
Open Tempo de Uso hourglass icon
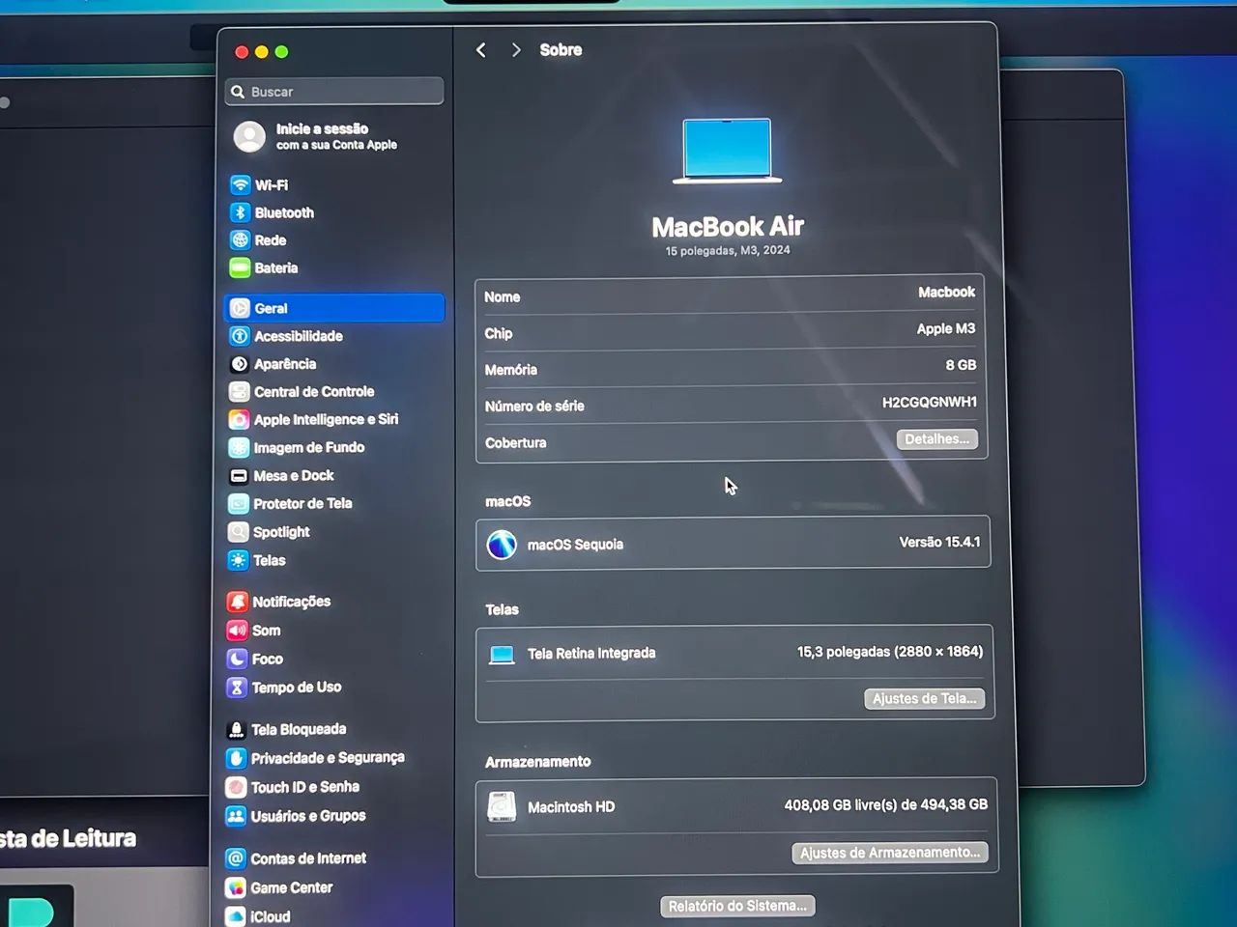(x=237, y=688)
